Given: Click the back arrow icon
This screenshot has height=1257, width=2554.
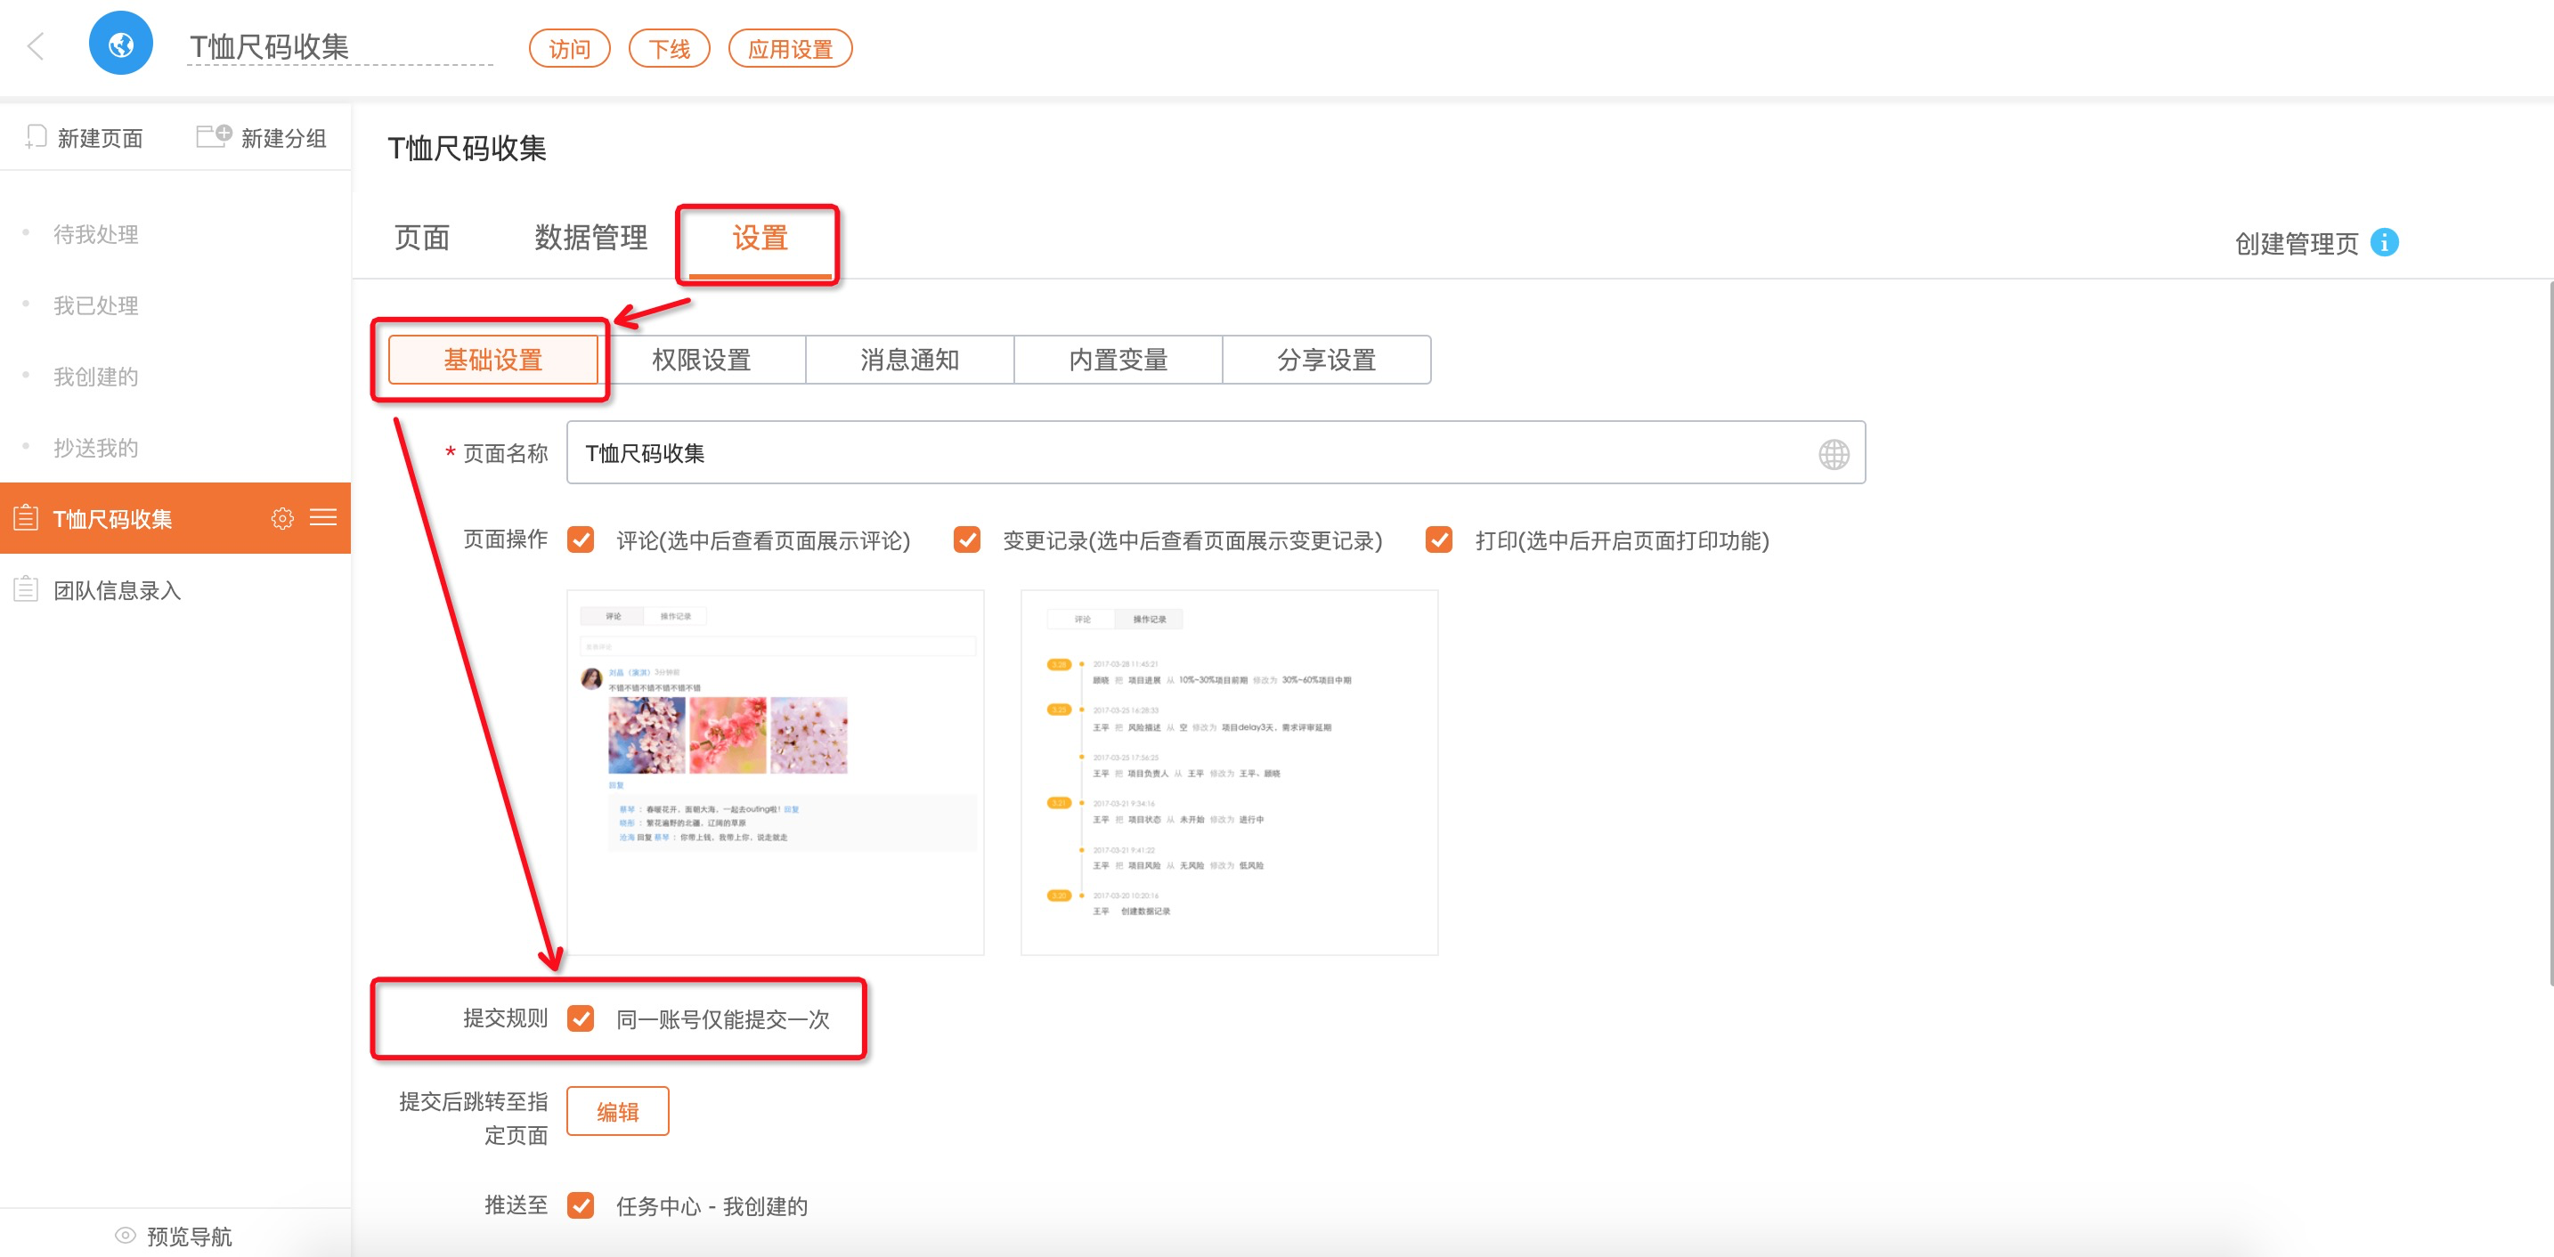Looking at the screenshot, I should (36, 45).
